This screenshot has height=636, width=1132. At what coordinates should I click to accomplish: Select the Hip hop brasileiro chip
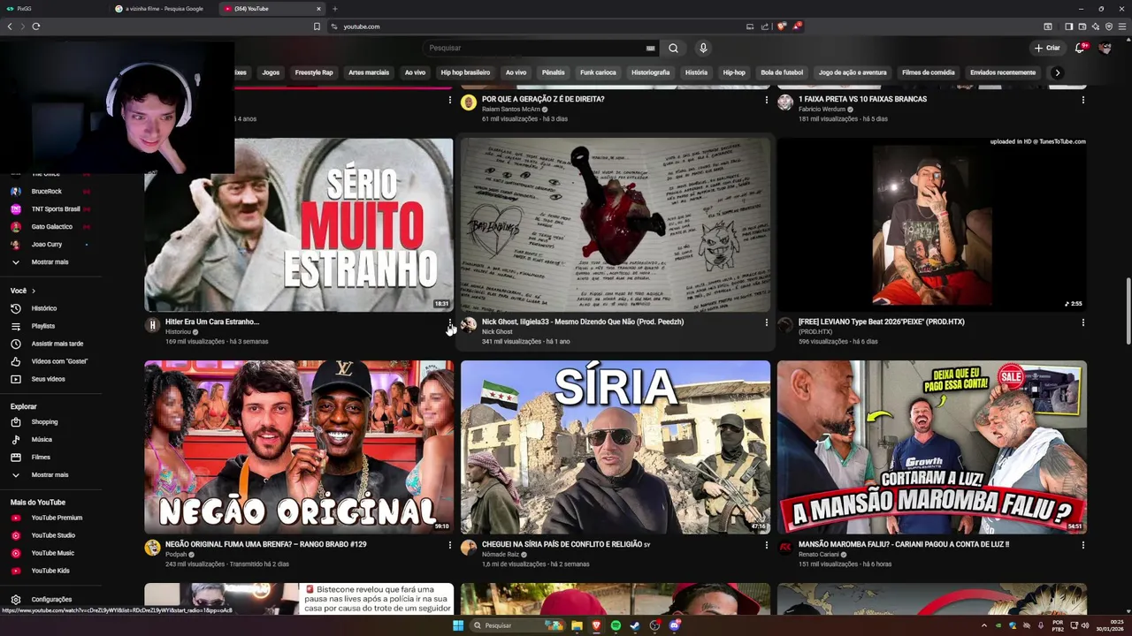pyautogui.click(x=465, y=72)
